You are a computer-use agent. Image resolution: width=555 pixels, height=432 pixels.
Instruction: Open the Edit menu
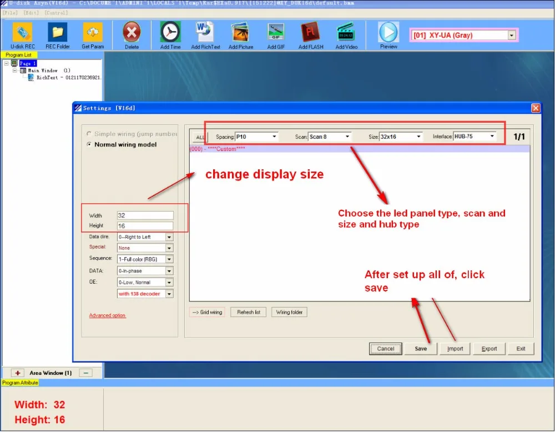click(x=31, y=13)
